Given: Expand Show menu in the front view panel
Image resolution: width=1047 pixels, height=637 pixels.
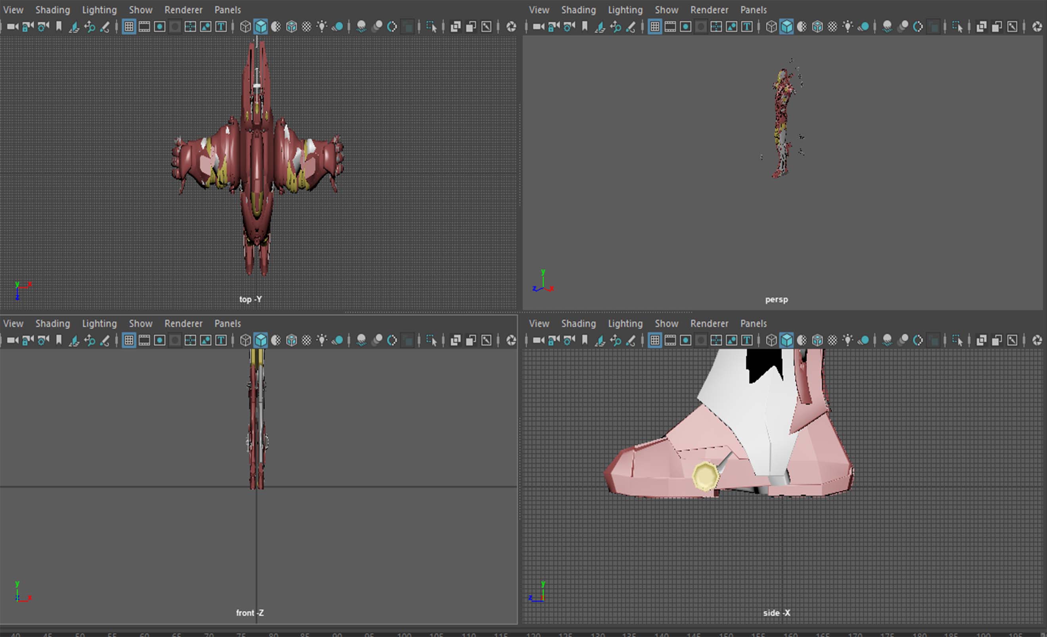Looking at the screenshot, I should pos(140,323).
